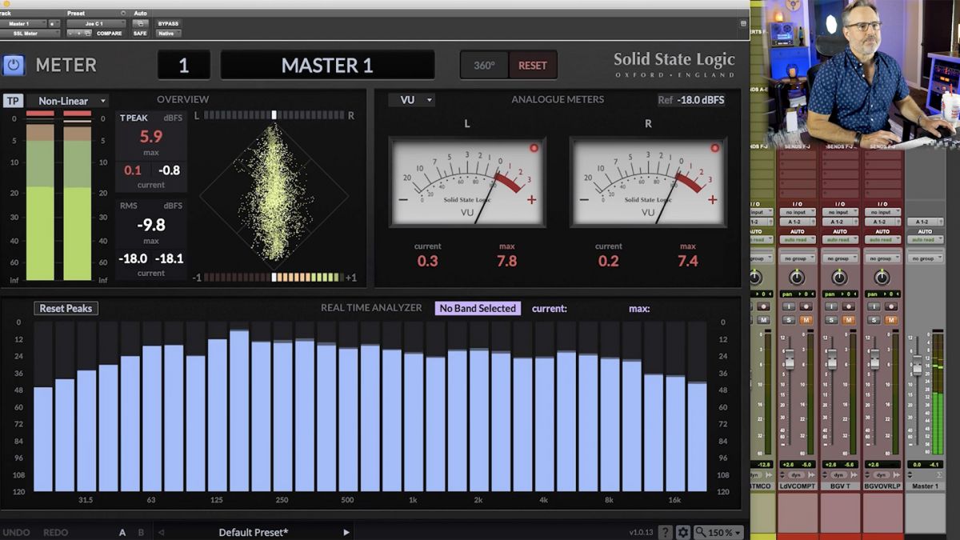The image size is (960, 540).
Task: Click the preset save icon beside COMPARE
Action: coord(88,34)
